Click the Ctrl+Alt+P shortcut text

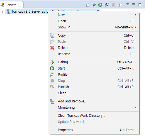point(126,87)
